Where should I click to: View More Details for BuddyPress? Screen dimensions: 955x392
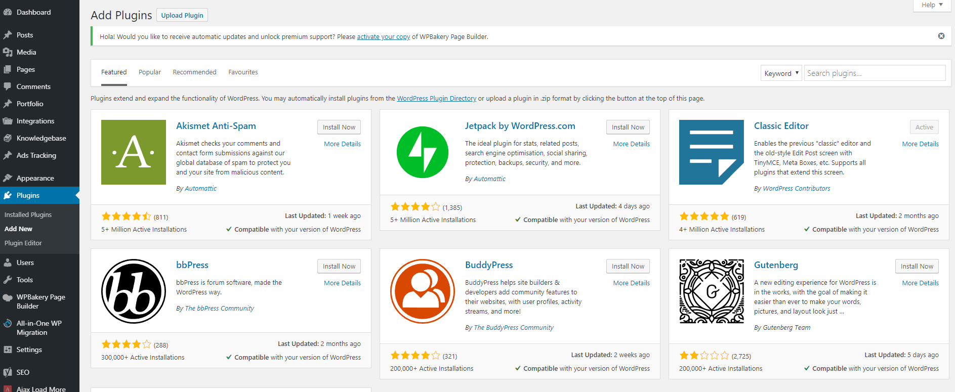tap(632, 283)
